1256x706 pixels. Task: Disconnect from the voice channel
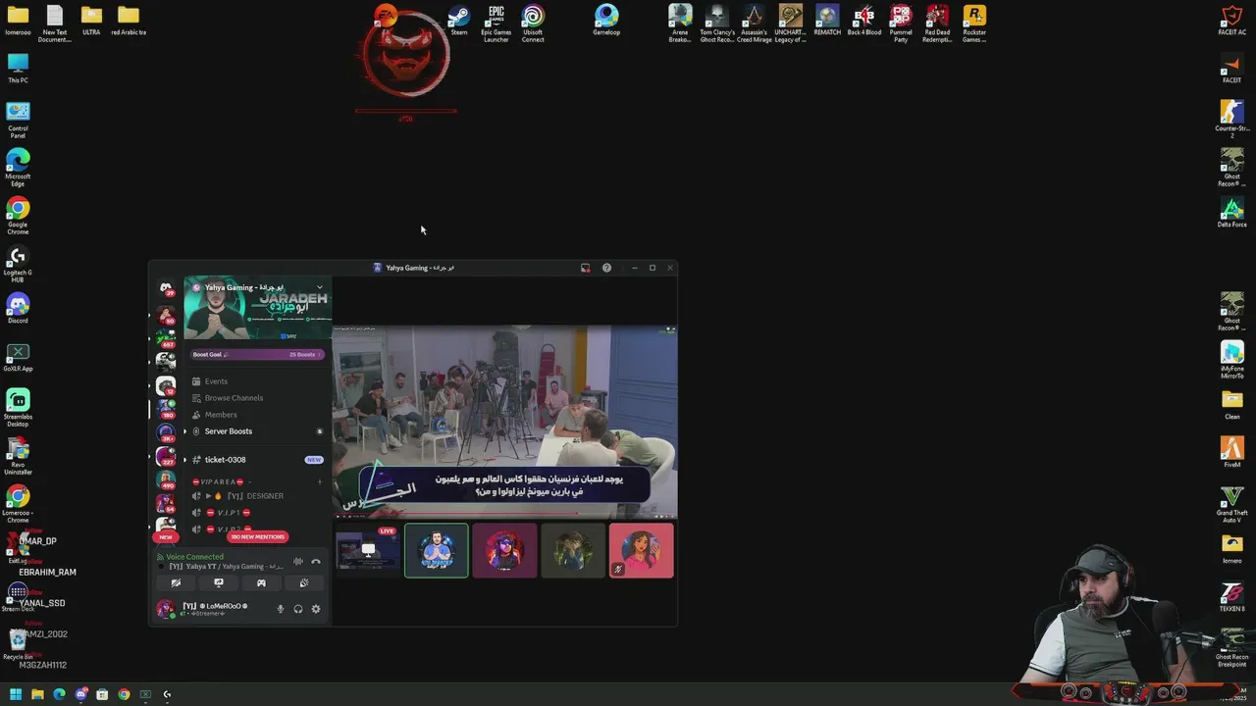(316, 561)
